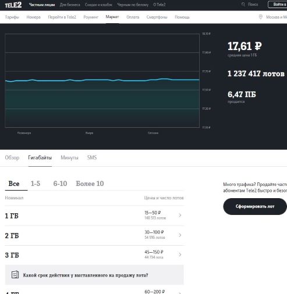Expand the 2 ГБ row chevron
Viewport: 287px width, 294px height.
click(x=180, y=235)
